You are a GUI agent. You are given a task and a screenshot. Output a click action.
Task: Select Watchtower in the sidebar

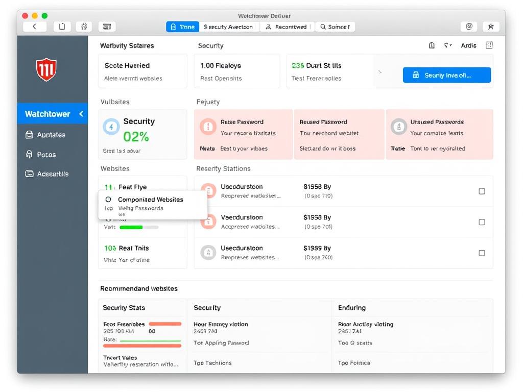[53, 114]
